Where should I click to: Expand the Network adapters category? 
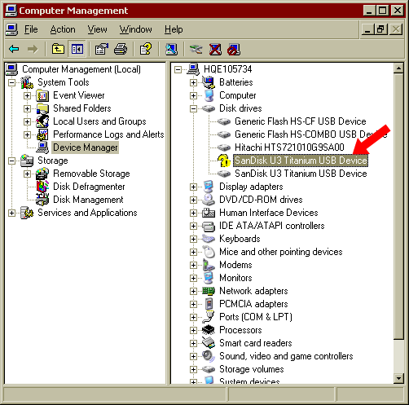click(x=193, y=291)
